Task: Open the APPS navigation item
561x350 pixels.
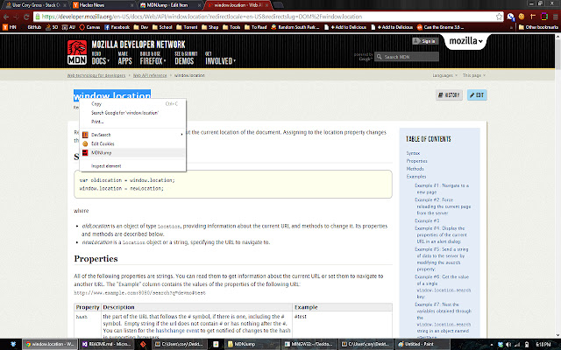Action: [x=124, y=59]
